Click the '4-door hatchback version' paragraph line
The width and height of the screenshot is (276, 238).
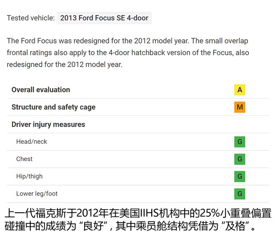(128, 52)
